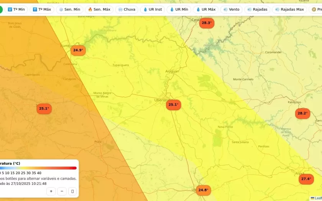This screenshot has height=201, width=322.
Task: Zoom in with the plus button
Action: 51,191
